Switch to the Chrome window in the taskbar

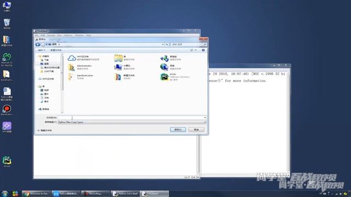click(36, 194)
